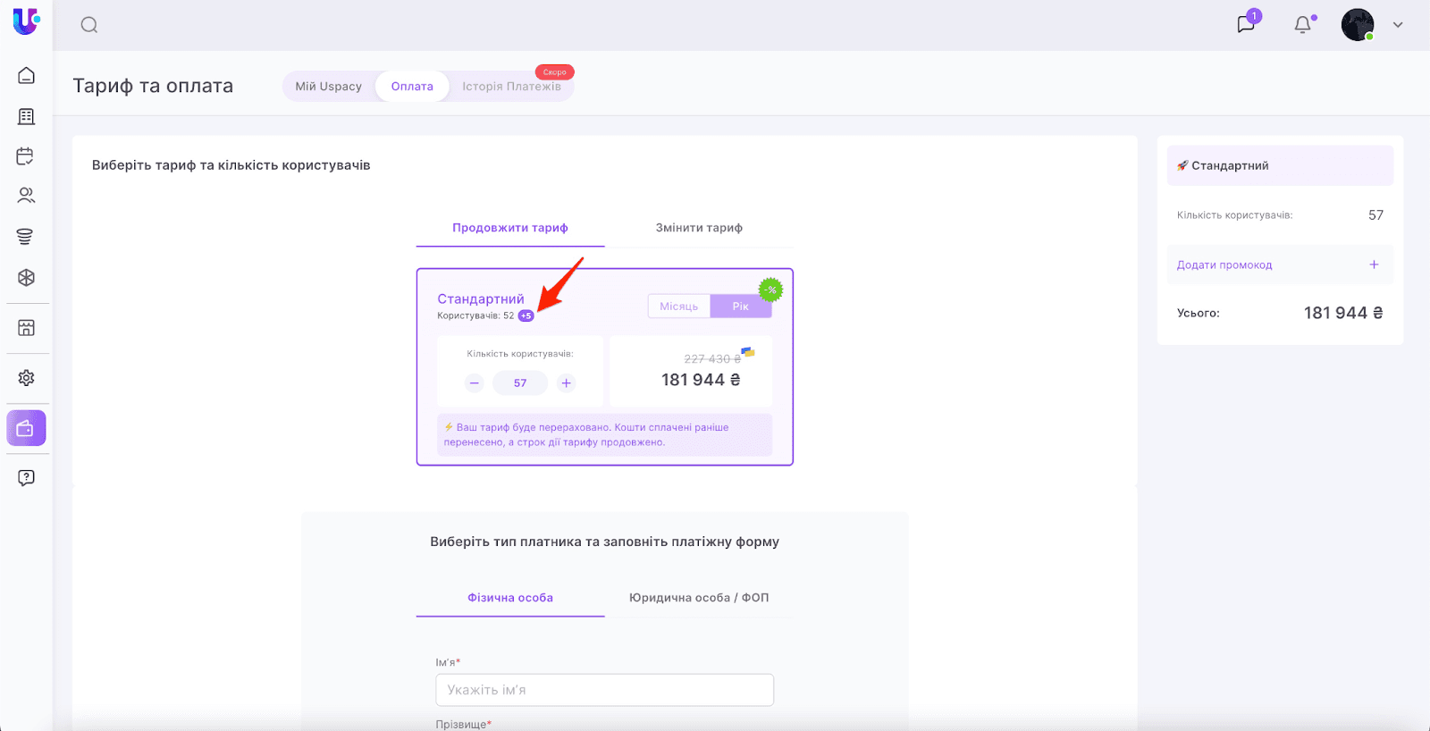The width and height of the screenshot is (1430, 731).
Task: Click the Uspacy logo in the sidebar
Action: [26, 21]
